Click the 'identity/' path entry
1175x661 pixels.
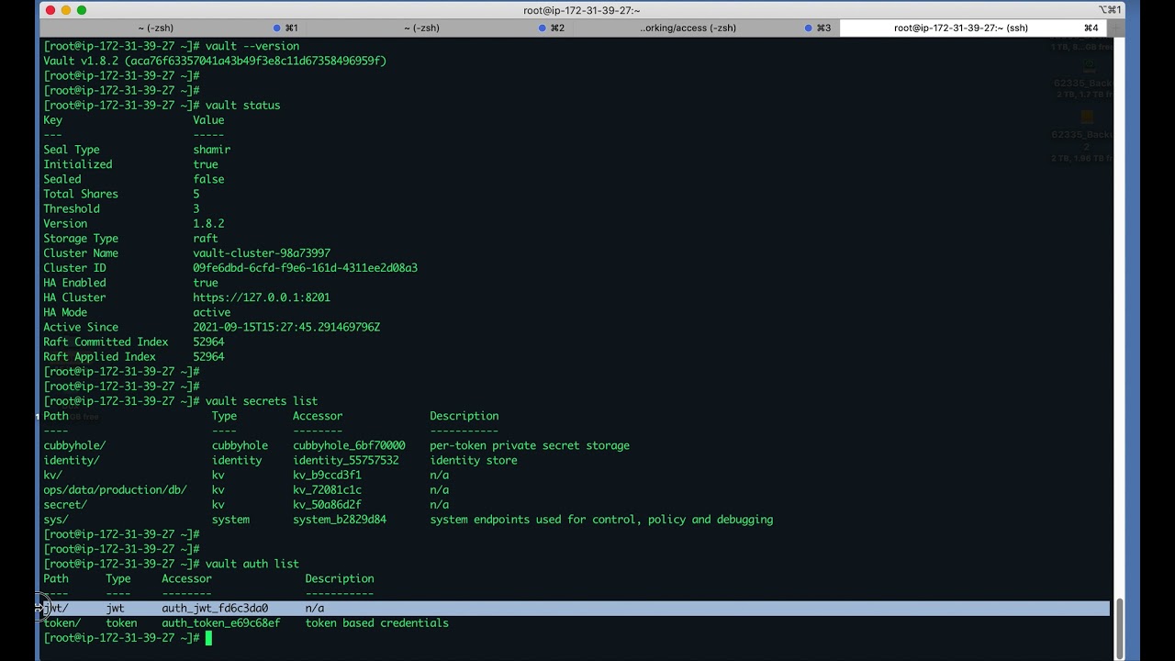(72, 460)
